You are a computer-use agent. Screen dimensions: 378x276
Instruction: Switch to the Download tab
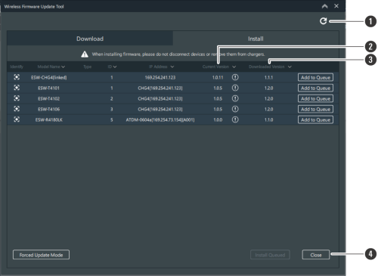(x=90, y=39)
